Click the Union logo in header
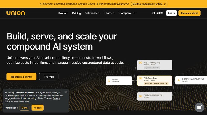Viewport: 207px width, 115px height. click(16, 13)
